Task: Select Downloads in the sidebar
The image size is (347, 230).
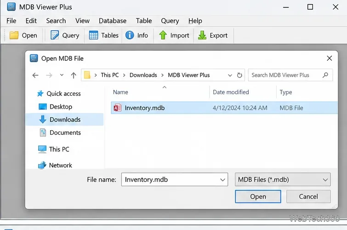Action: [x=65, y=120]
